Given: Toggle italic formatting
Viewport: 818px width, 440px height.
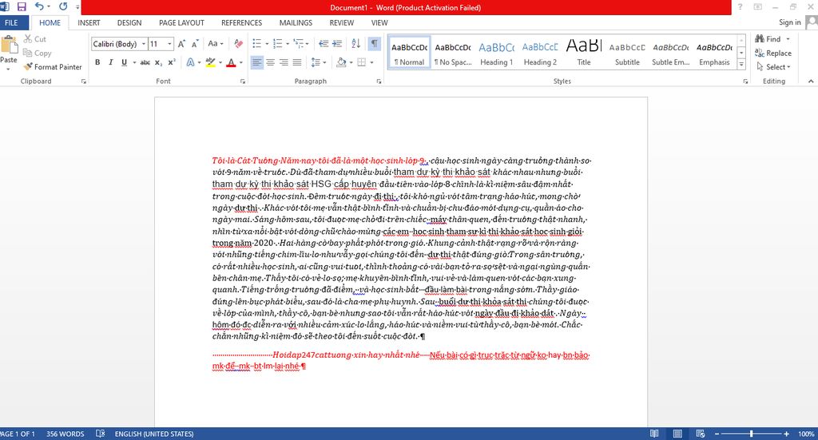Looking at the screenshot, I should (x=110, y=62).
